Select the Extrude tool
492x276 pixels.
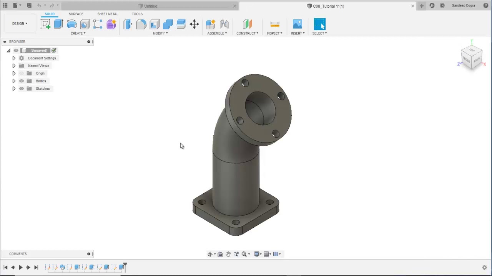[x=58, y=24]
